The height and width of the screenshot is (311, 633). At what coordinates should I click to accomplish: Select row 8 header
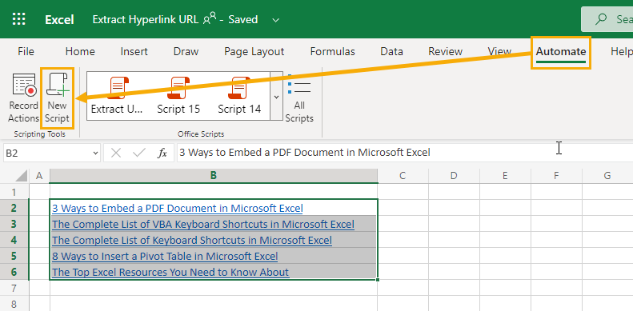[x=14, y=304]
